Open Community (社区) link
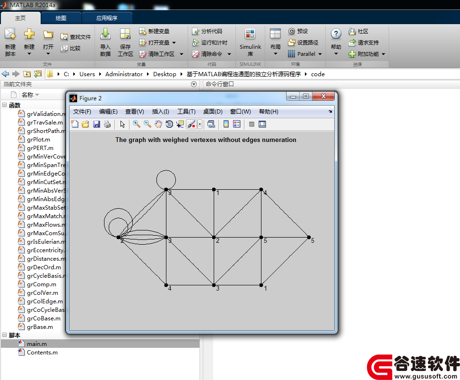The width and height of the screenshot is (460, 380). 358,31
